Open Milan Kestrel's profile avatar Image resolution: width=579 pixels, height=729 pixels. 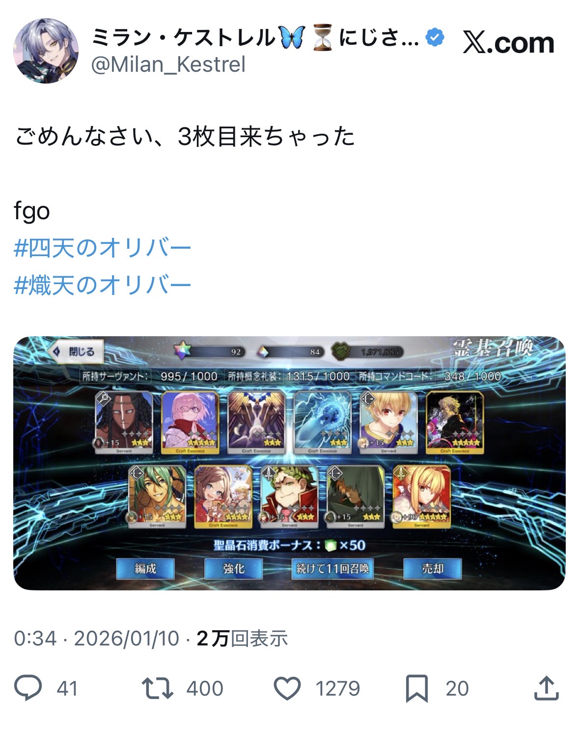[46, 51]
